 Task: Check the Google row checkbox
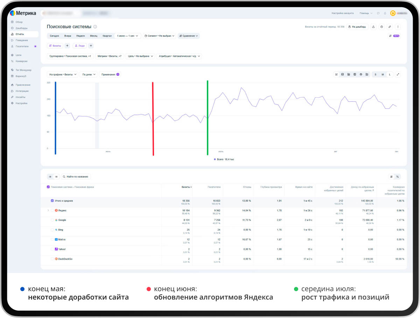52,220
